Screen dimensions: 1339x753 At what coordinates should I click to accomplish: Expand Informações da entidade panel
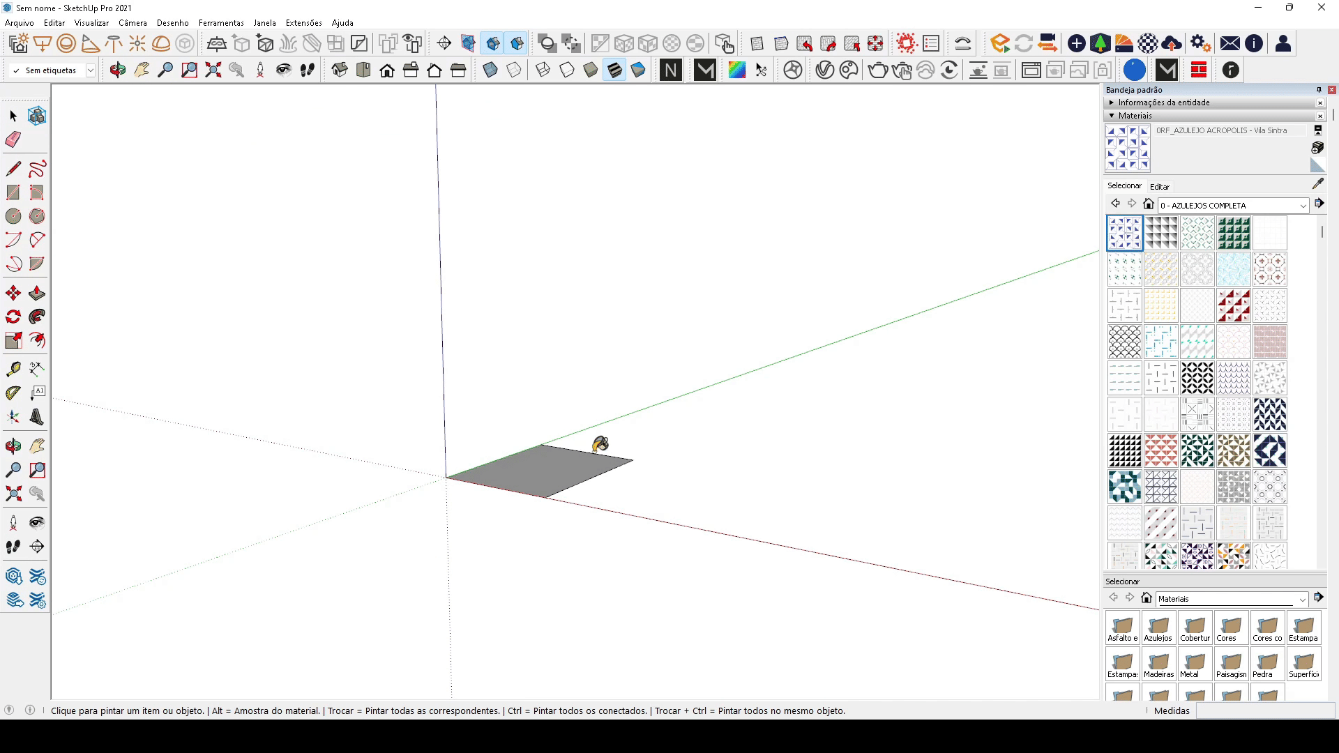(1112, 102)
